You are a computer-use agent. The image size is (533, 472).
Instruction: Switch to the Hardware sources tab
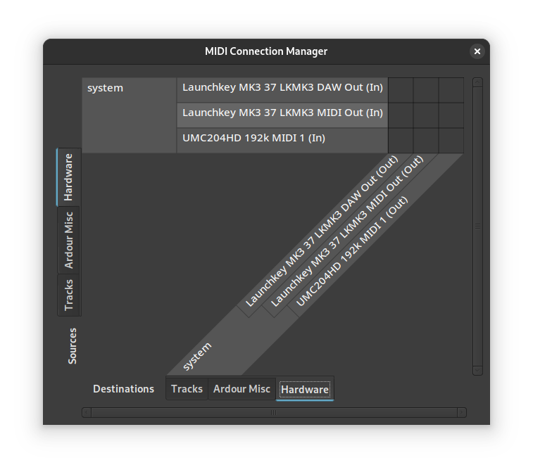pos(69,177)
